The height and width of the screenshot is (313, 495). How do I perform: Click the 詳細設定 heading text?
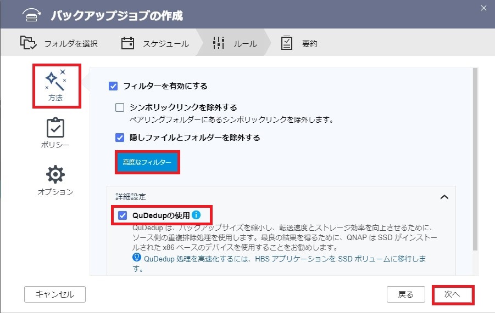point(131,197)
